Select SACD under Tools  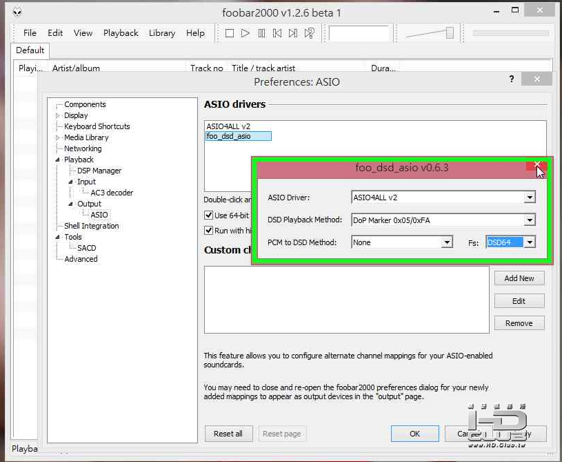[86, 248]
